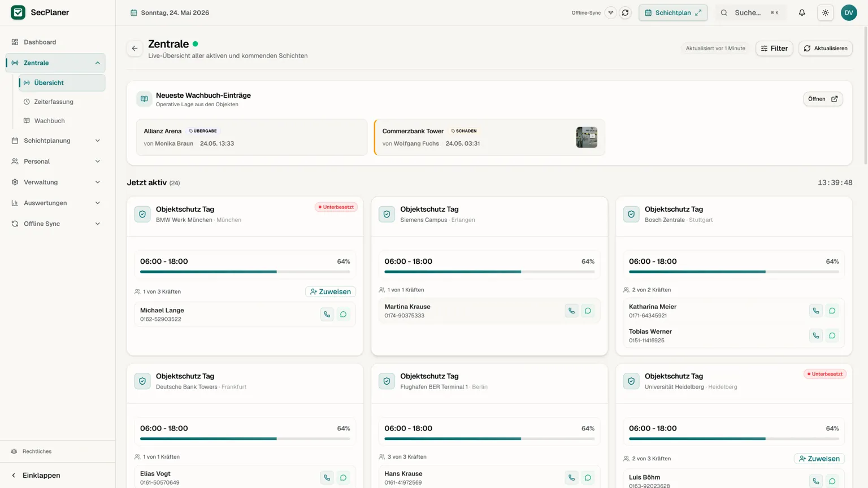Click Luis Böhm's name
868x488 pixels.
point(645,477)
